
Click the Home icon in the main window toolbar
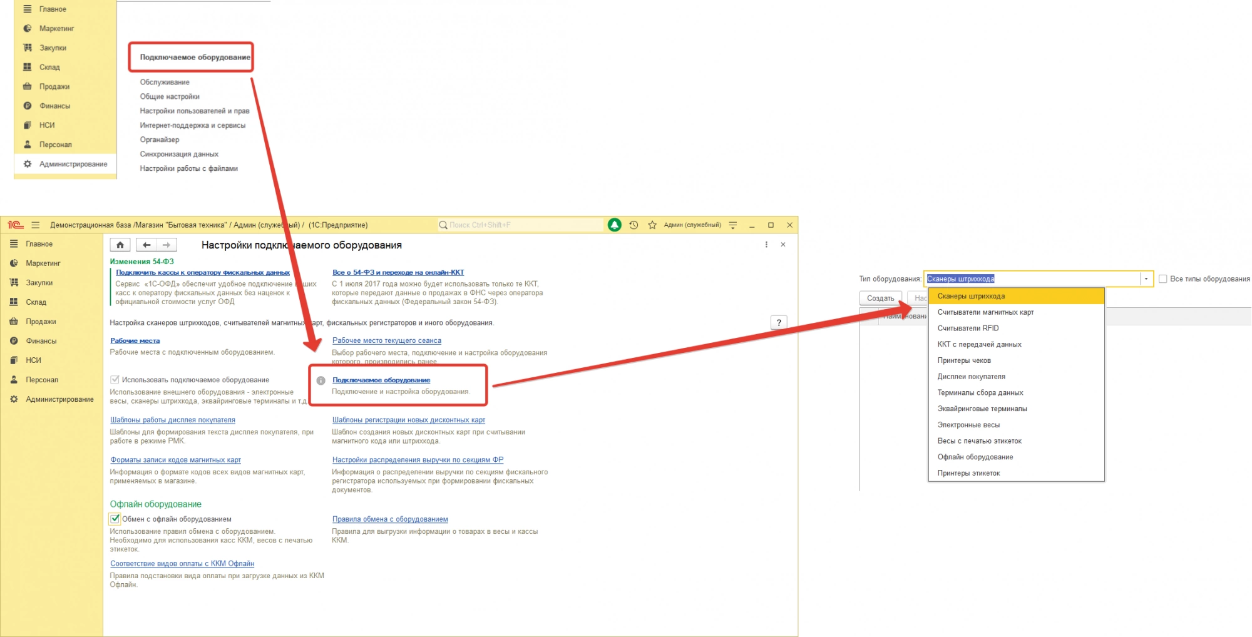pyautogui.click(x=120, y=245)
